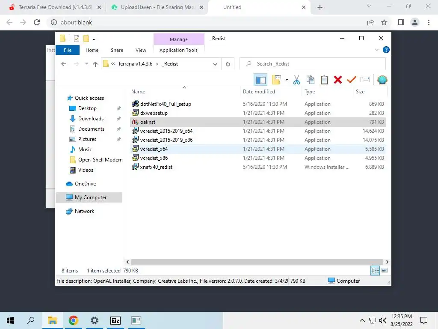Switch to large icons view in status bar

click(385, 270)
